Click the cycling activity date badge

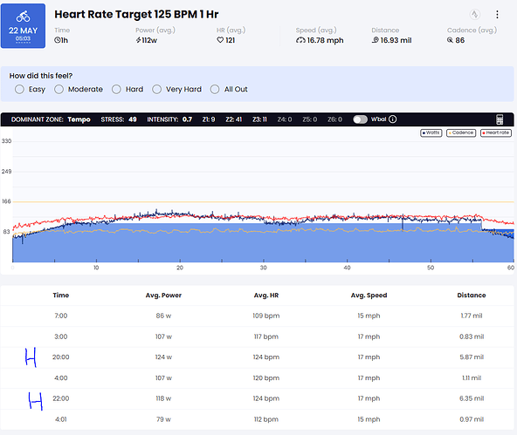[23, 26]
